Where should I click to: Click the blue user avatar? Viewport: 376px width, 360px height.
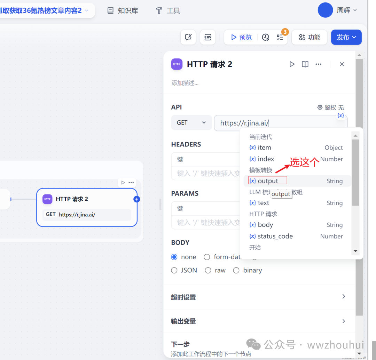click(325, 10)
